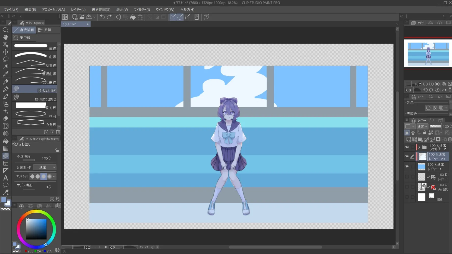The image size is (452, 254).
Task: Select the Text tool
Action: (5, 178)
